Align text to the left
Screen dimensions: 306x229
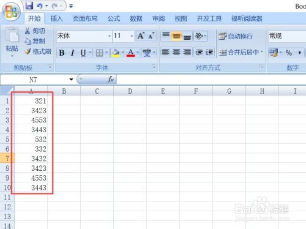pos(166,52)
